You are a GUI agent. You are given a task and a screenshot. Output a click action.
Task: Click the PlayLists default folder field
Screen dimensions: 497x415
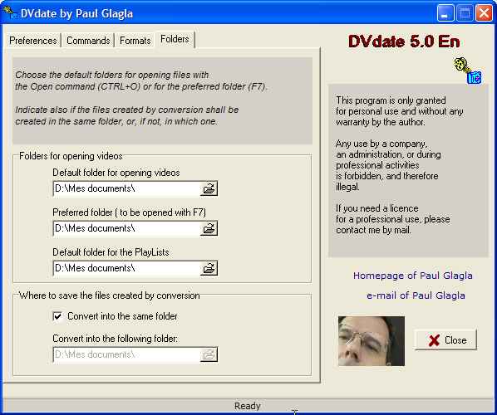[127, 268]
